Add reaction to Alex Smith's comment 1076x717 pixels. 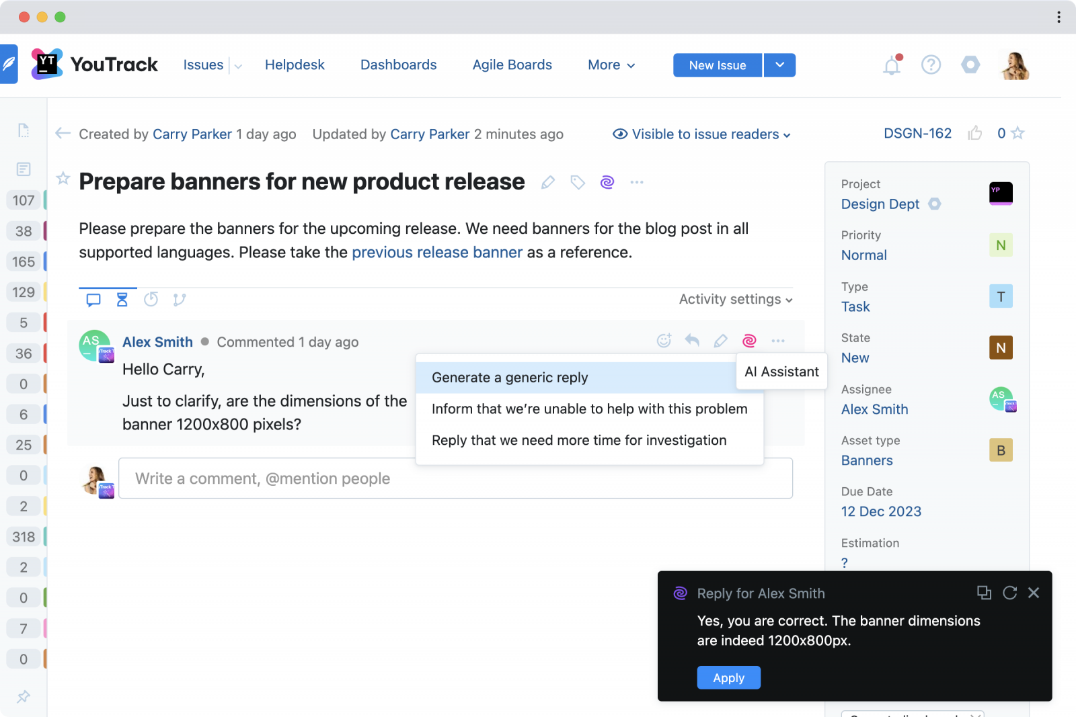click(x=664, y=341)
